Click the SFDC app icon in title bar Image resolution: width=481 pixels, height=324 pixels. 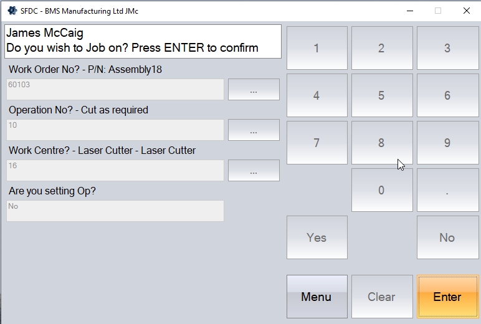click(12, 11)
